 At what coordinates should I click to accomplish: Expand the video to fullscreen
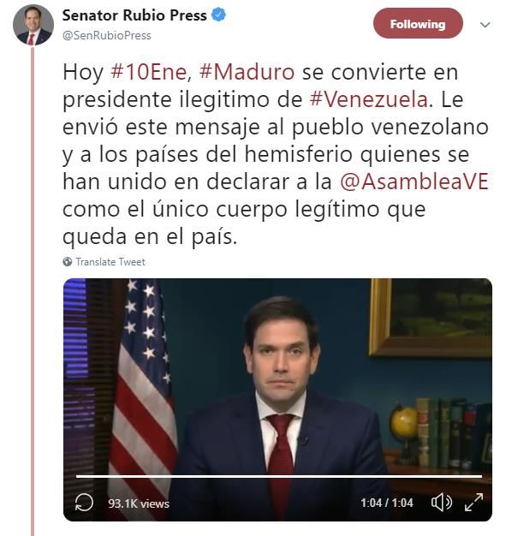click(474, 502)
